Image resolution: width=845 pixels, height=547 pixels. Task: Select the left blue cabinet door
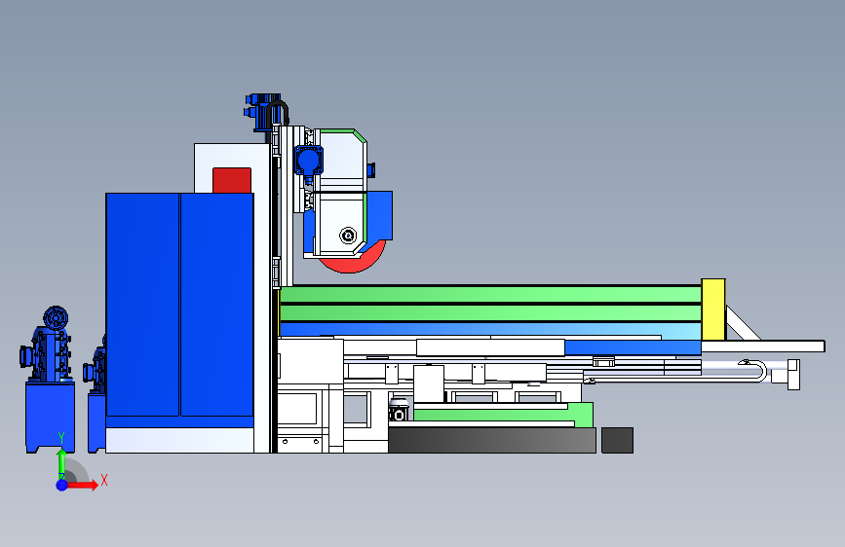coord(143,305)
